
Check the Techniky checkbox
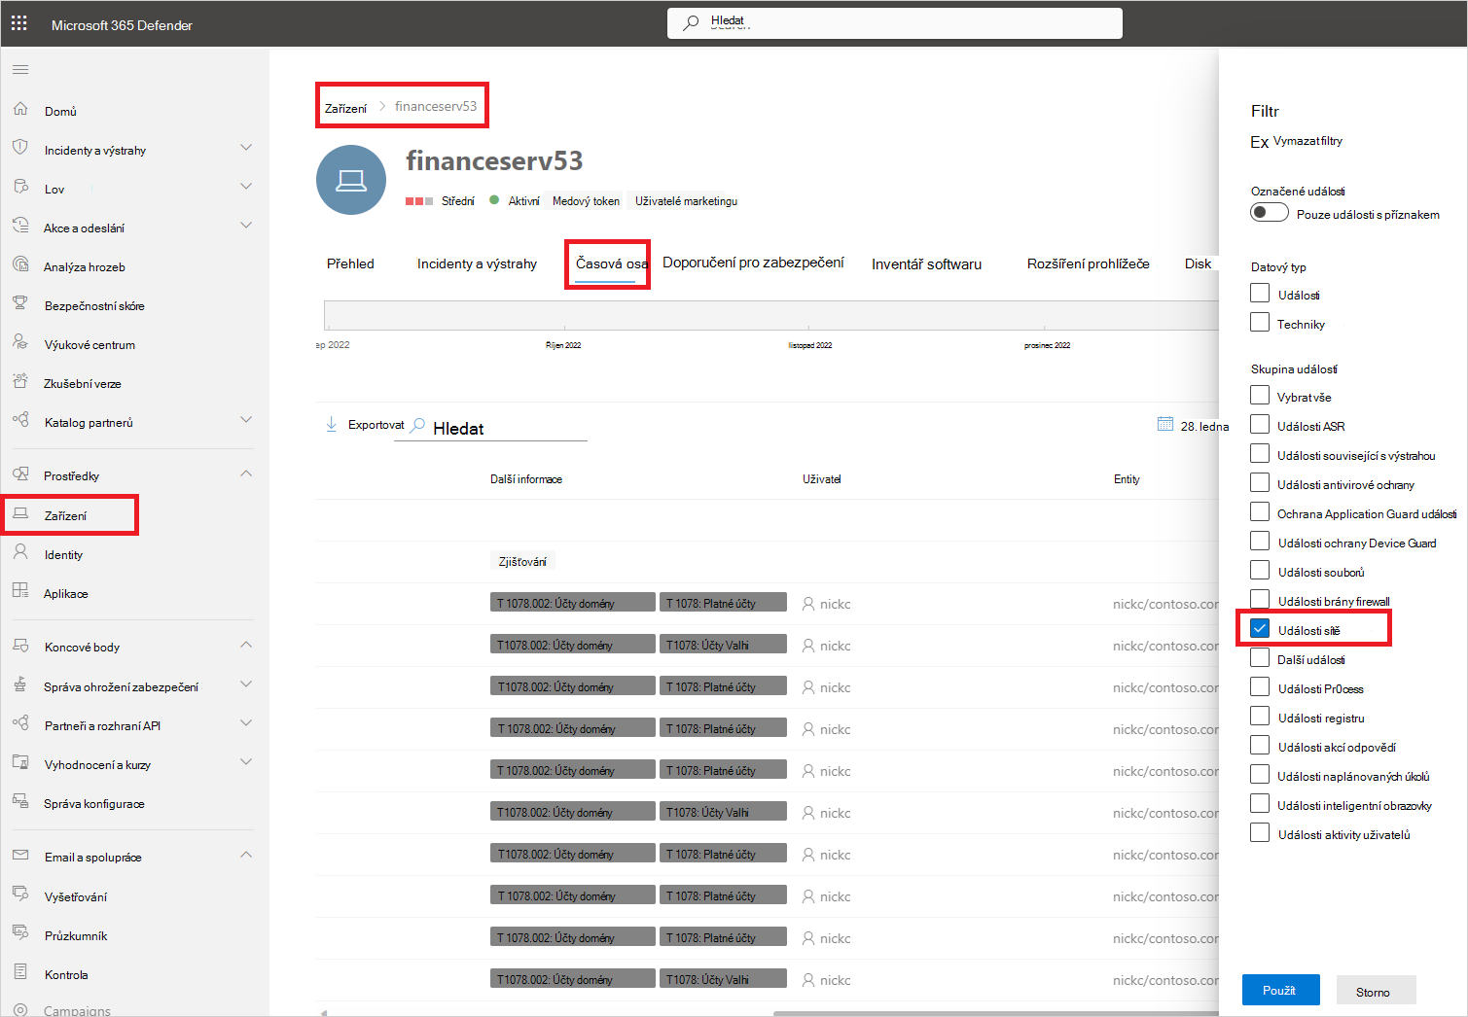1260,322
